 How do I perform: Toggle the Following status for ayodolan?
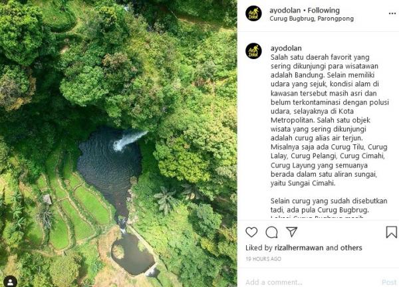[323, 11]
